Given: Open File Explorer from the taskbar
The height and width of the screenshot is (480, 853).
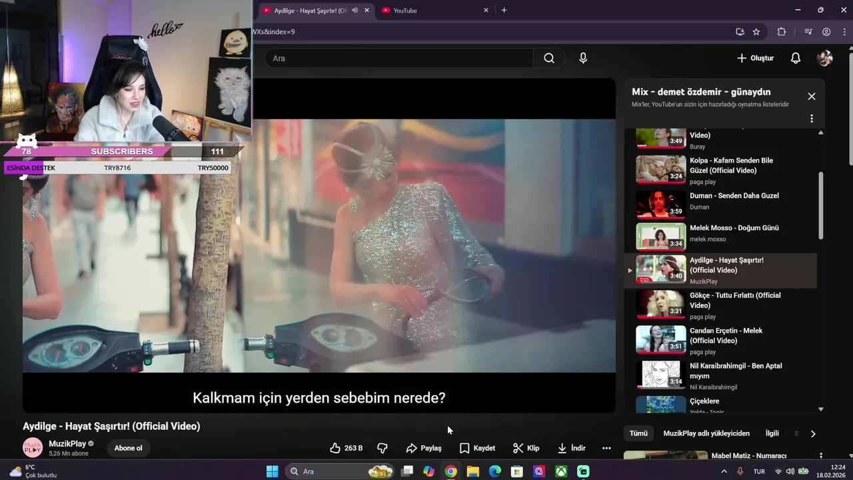Looking at the screenshot, I should point(472,471).
